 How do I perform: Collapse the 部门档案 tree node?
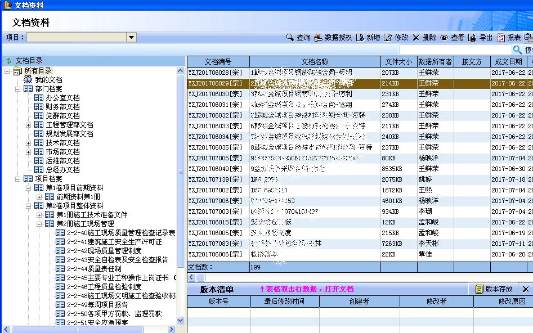(18, 89)
